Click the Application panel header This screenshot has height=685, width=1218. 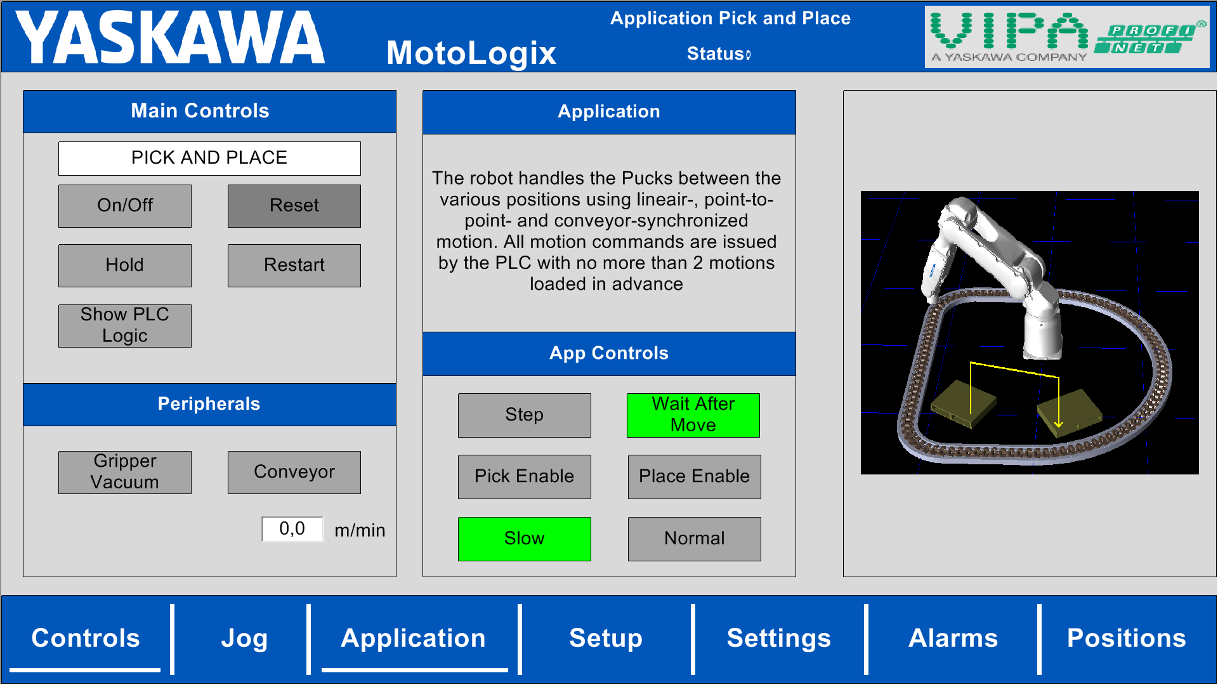click(x=609, y=112)
